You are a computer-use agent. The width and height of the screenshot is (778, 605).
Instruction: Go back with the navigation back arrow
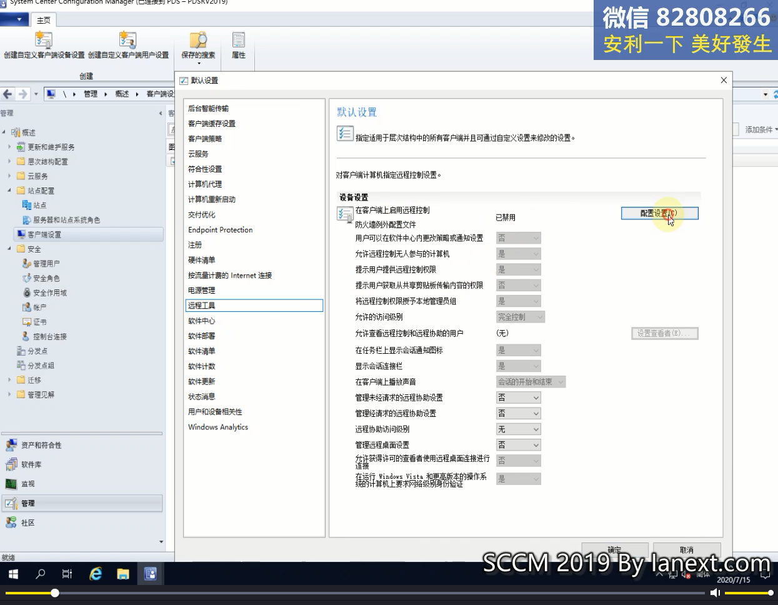tap(7, 94)
